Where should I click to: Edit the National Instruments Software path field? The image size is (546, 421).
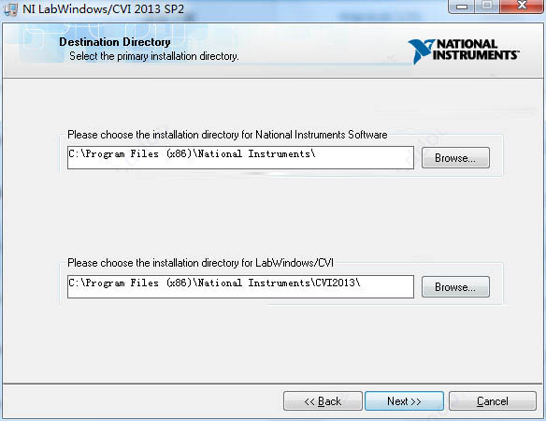tap(240, 158)
